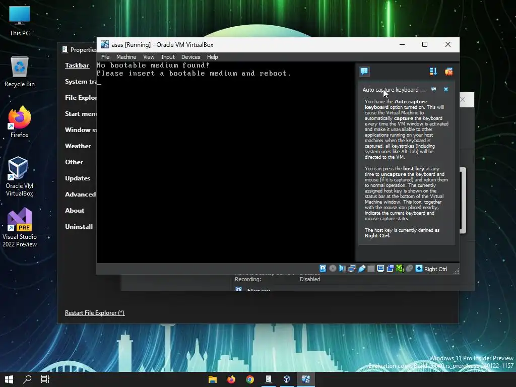Click the Recording Disabled value in VirtualBox Manager

[x=310, y=279]
